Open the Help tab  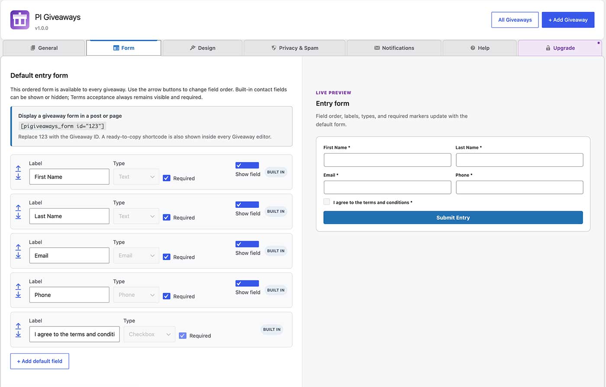(480, 48)
